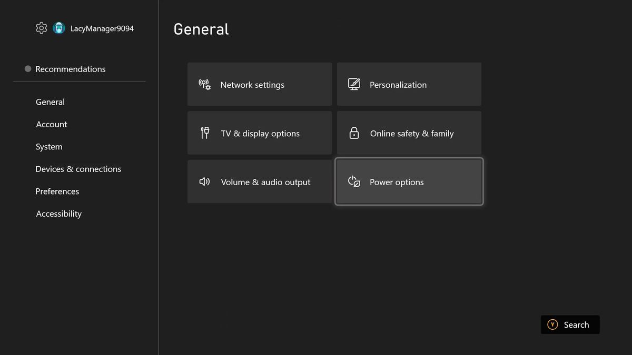This screenshot has width=632, height=355.
Task: Click the Network settings antenna icon
Action: pos(204,84)
